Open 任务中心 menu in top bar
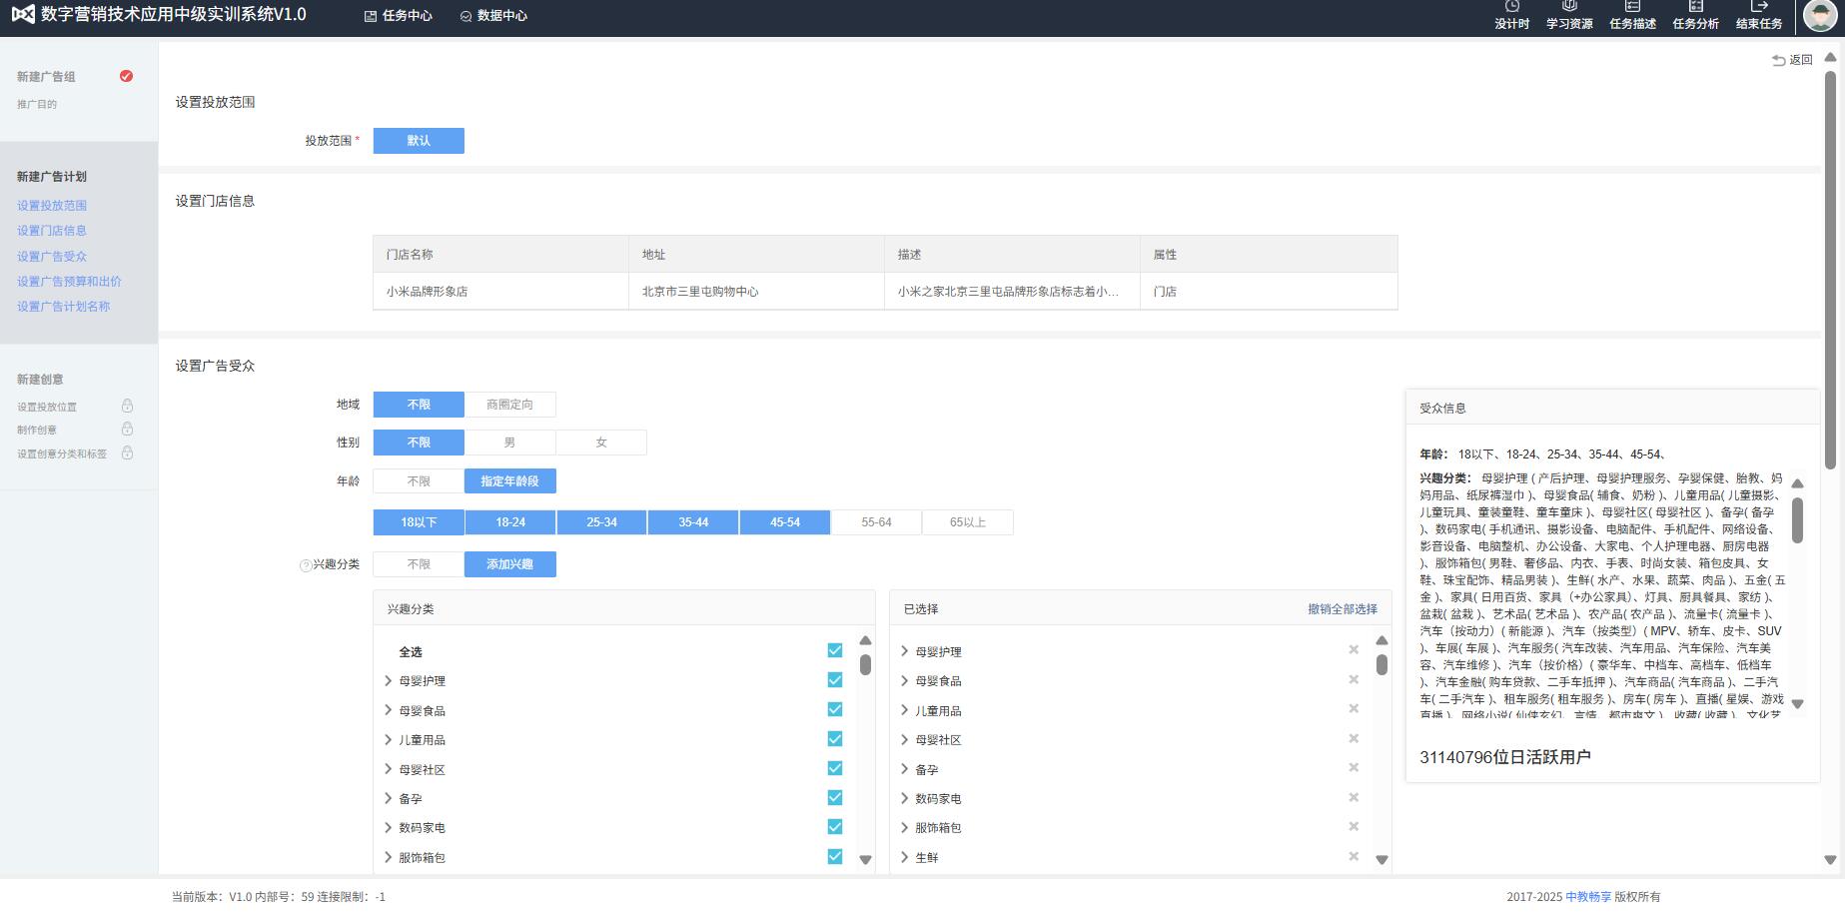Screen dimensions: 1845x912 [399, 16]
